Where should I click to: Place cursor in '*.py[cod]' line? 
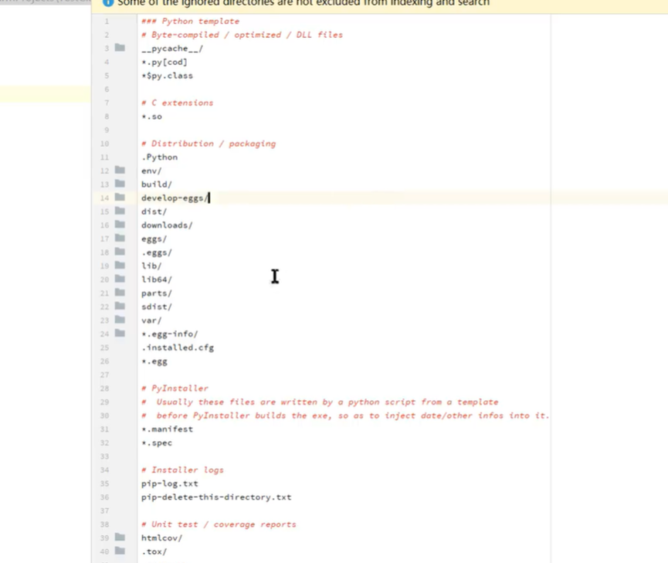(164, 63)
